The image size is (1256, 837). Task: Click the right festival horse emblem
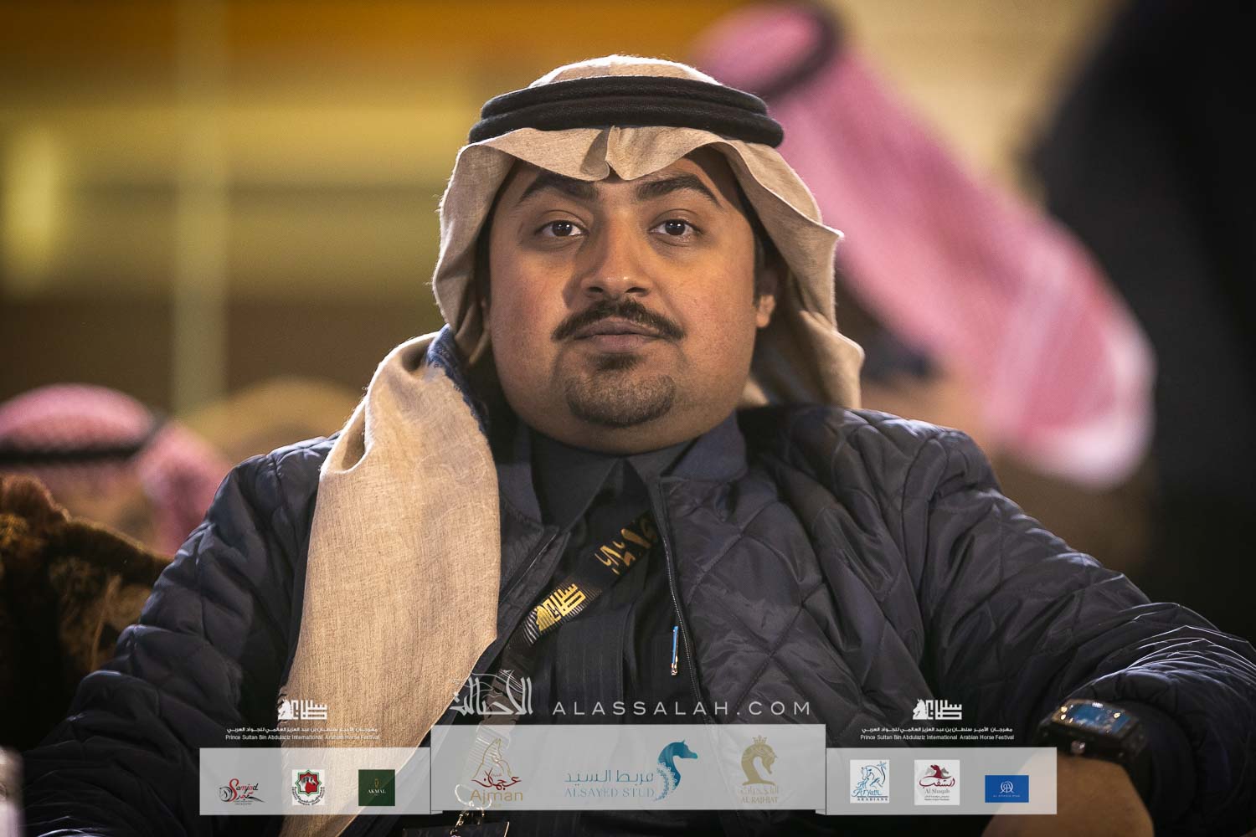(937, 710)
